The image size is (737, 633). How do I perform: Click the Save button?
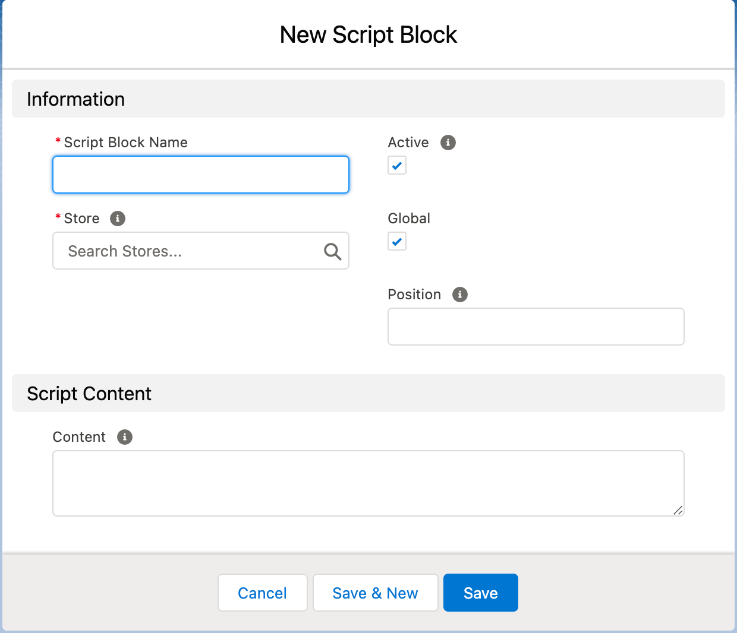coord(480,593)
